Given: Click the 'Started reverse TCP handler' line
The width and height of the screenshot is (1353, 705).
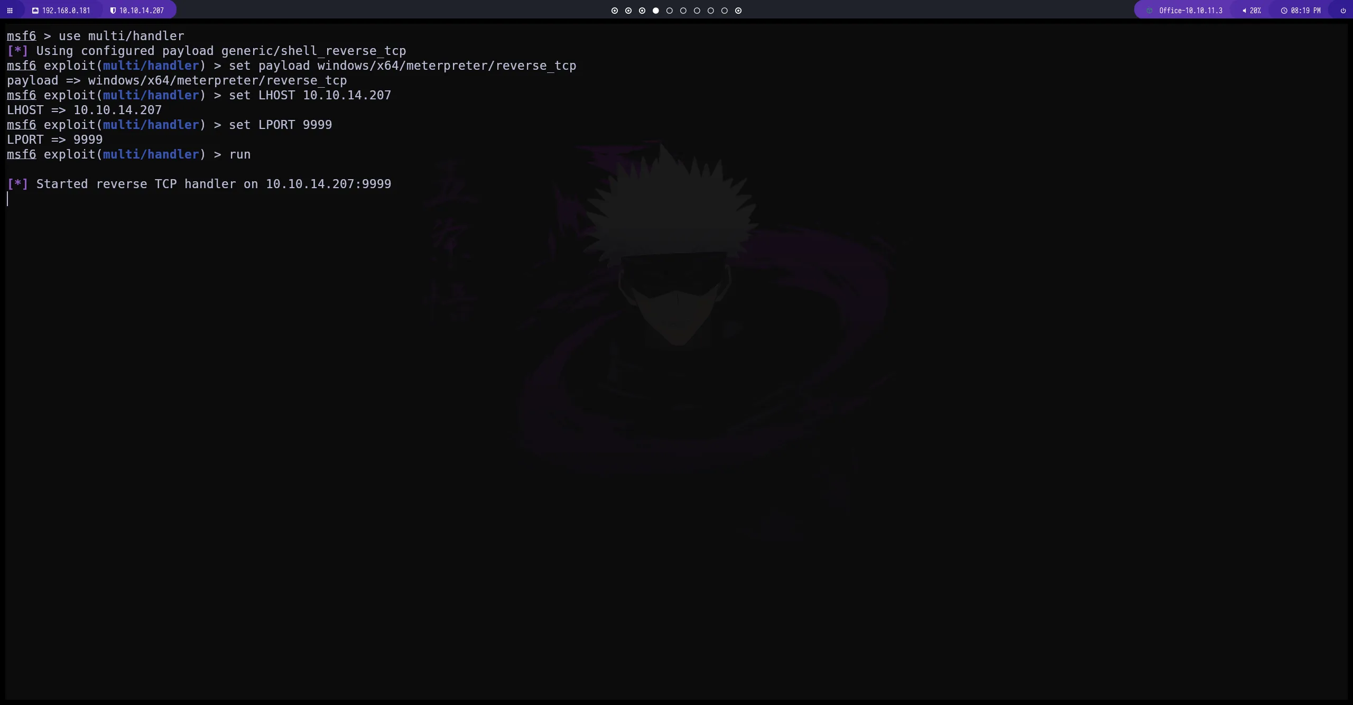Looking at the screenshot, I should coord(214,184).
